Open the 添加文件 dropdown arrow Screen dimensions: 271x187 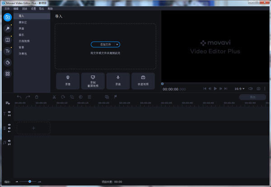point(117,44)
